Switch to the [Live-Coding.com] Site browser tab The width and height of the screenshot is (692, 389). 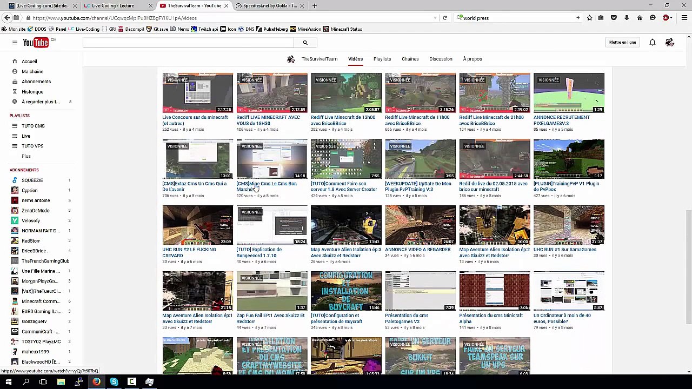coord(42,5)
